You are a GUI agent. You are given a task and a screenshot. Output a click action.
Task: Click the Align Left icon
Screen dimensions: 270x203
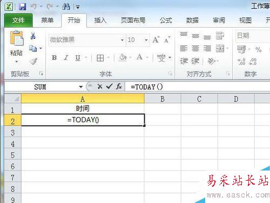pos(184,48)
